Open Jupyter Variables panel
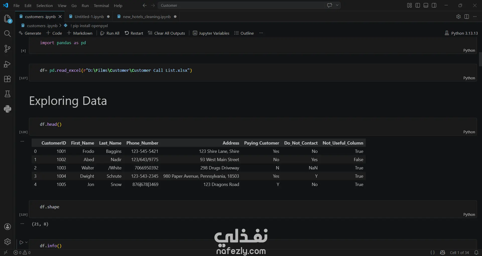Viewport: 482px width, 256px height. [211, 33]
